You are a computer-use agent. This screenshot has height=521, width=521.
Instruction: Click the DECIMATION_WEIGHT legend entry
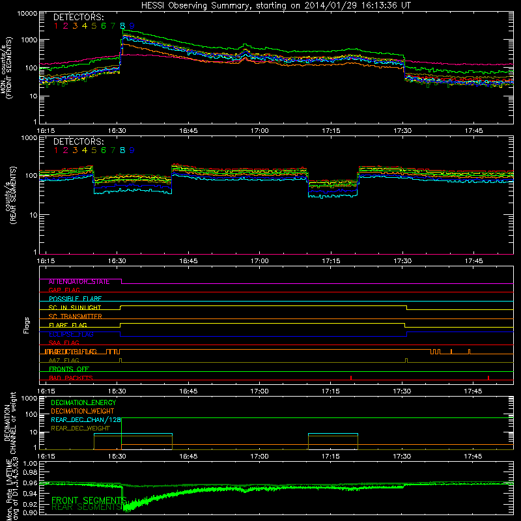(83, 412)
